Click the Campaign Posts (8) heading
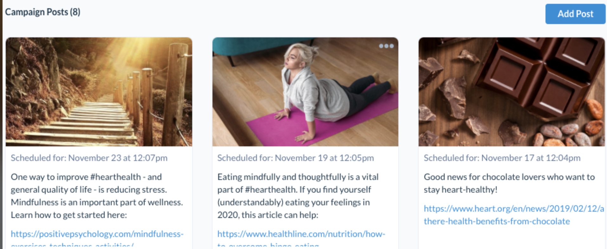 43,12
